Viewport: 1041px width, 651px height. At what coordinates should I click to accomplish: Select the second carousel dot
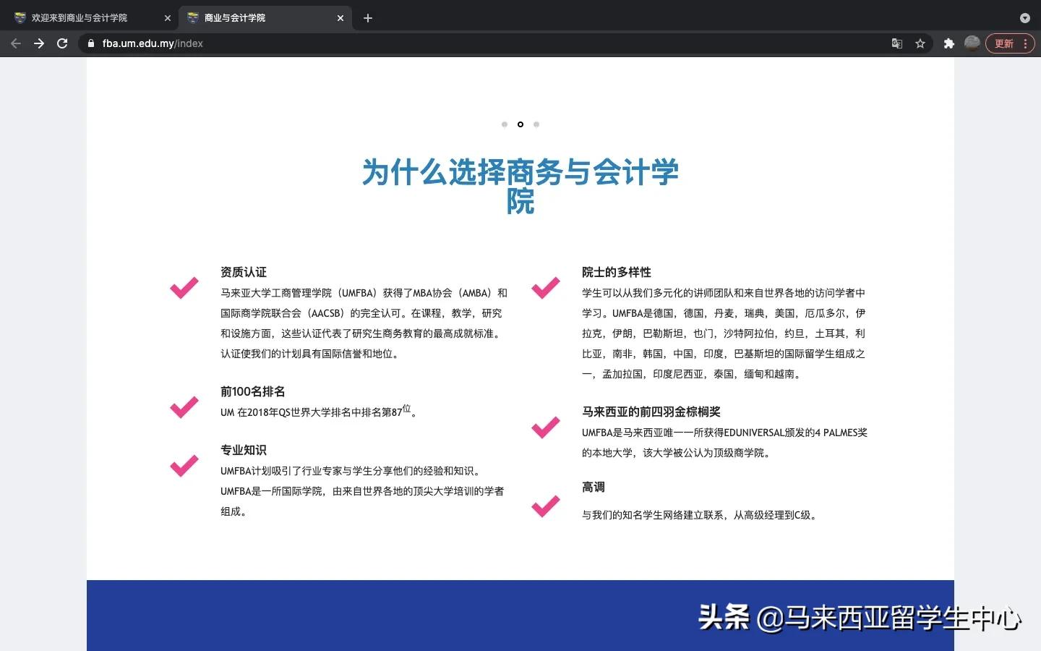pos(520,124)
